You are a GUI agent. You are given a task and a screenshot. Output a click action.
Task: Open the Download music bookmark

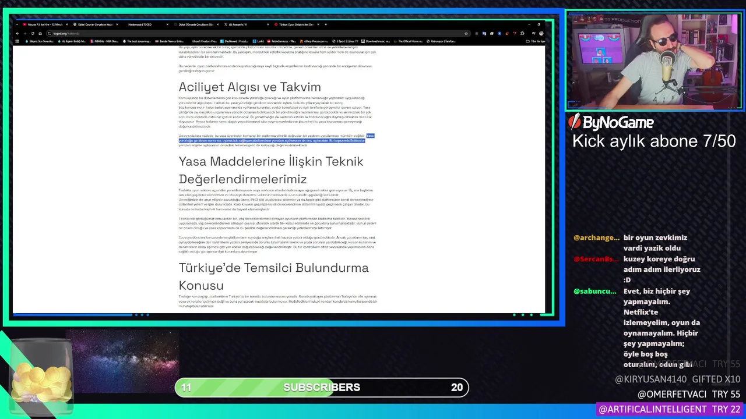click(x=375, y=41)
